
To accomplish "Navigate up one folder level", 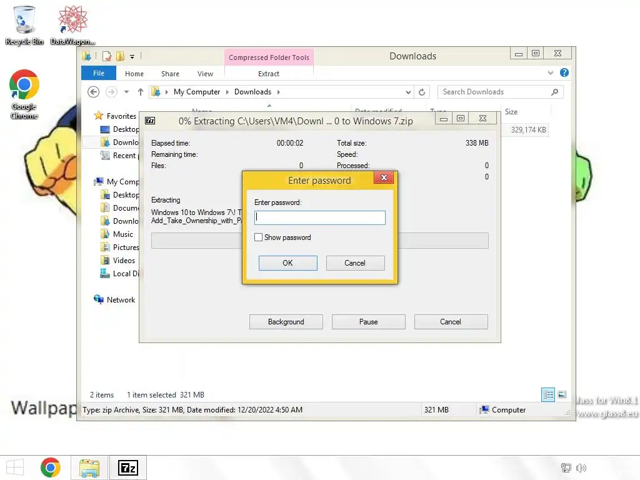I will (141, 92).
